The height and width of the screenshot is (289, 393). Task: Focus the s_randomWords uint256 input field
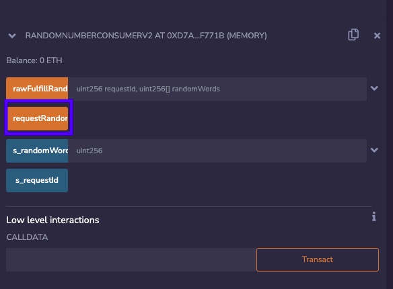click(217, 151)
